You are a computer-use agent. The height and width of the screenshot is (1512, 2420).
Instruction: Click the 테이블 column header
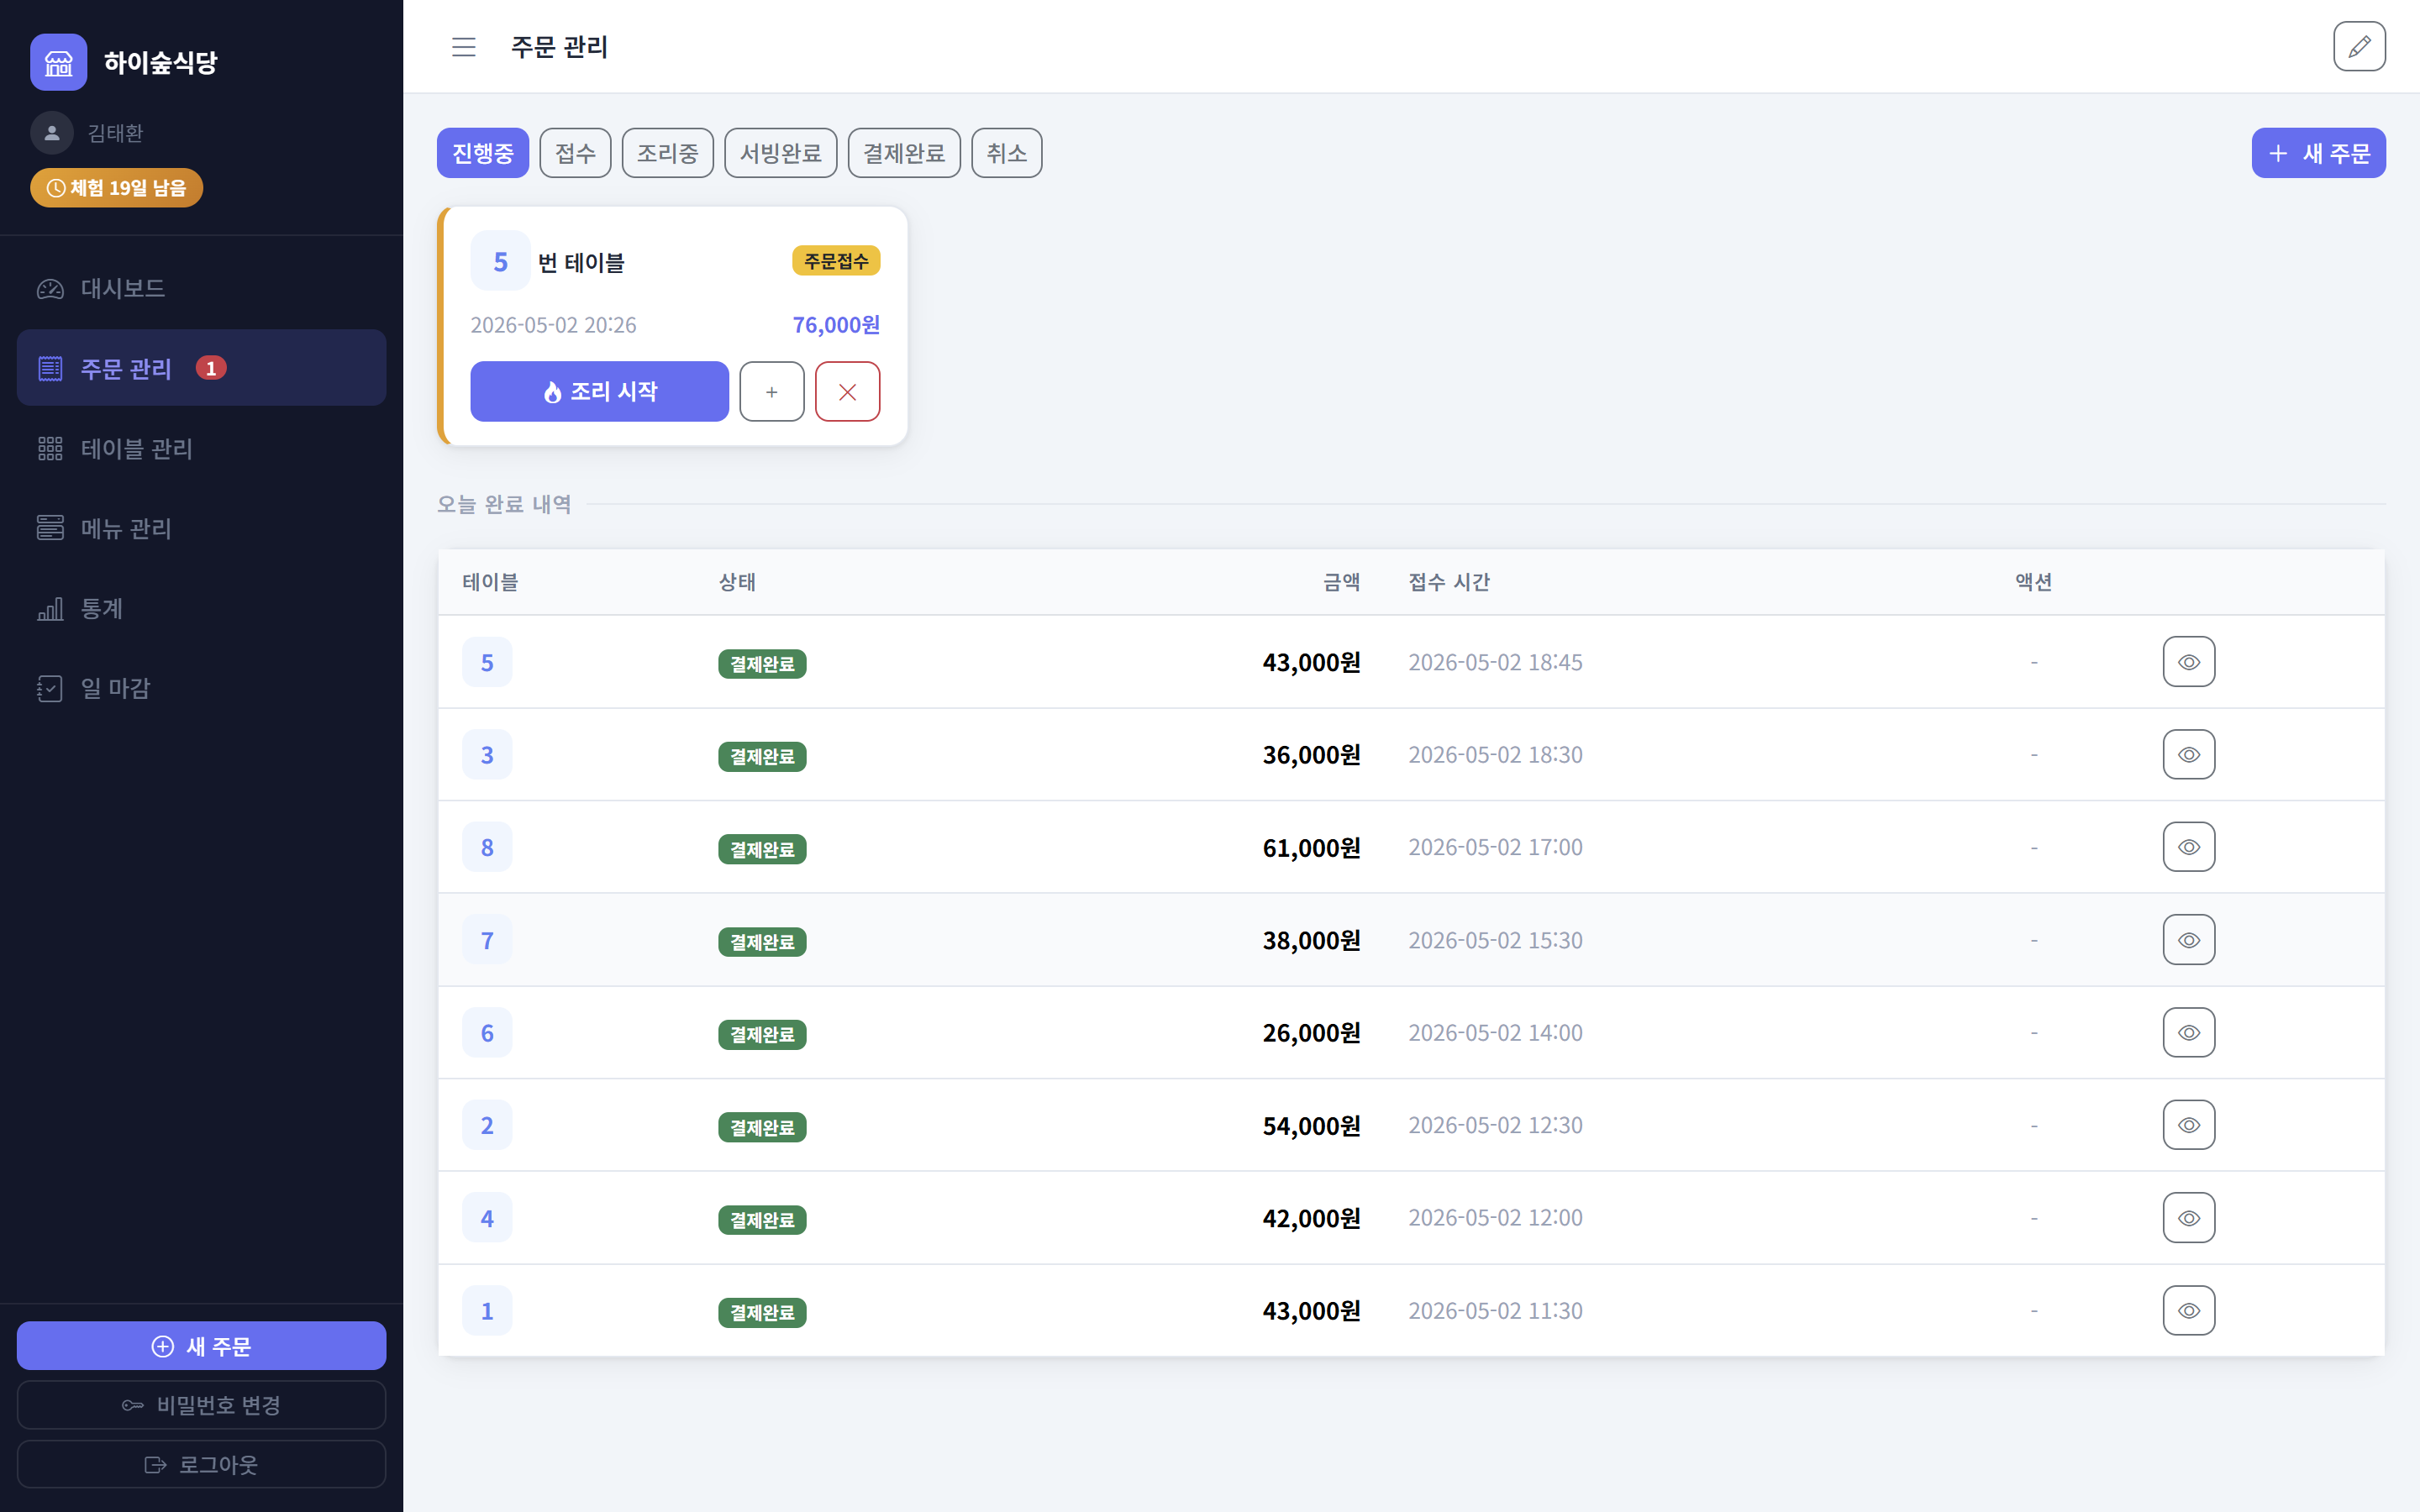coord(490,582)
